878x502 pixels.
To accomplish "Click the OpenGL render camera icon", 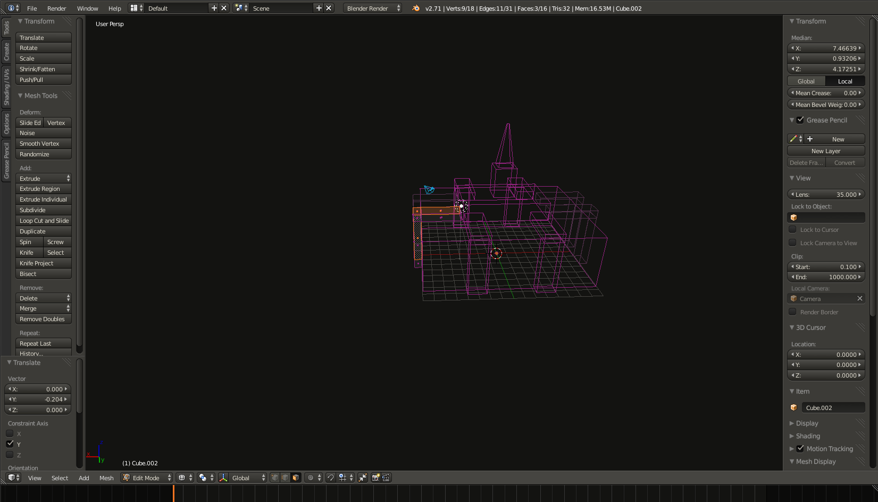I will coord(375,478).
